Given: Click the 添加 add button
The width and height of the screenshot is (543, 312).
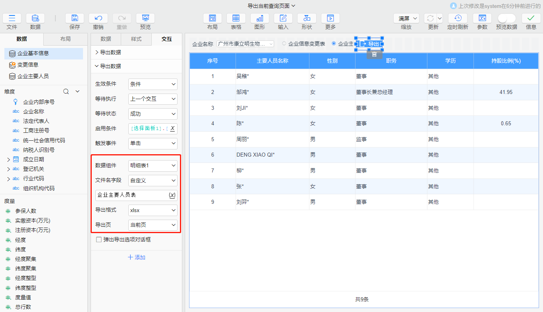Looking at the screenshot, I should pos(136,258).
